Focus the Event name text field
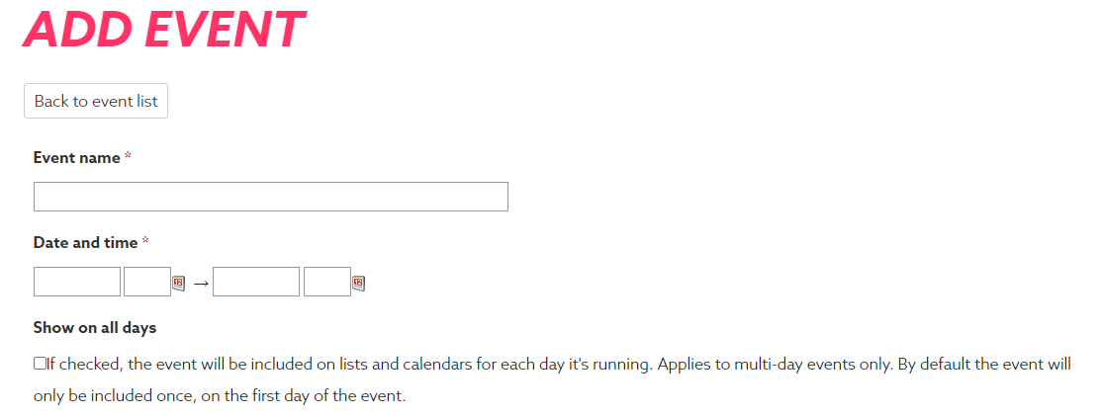Image resolution: width=1101 pixels, height=416 pixels. (x=271, y=197)
